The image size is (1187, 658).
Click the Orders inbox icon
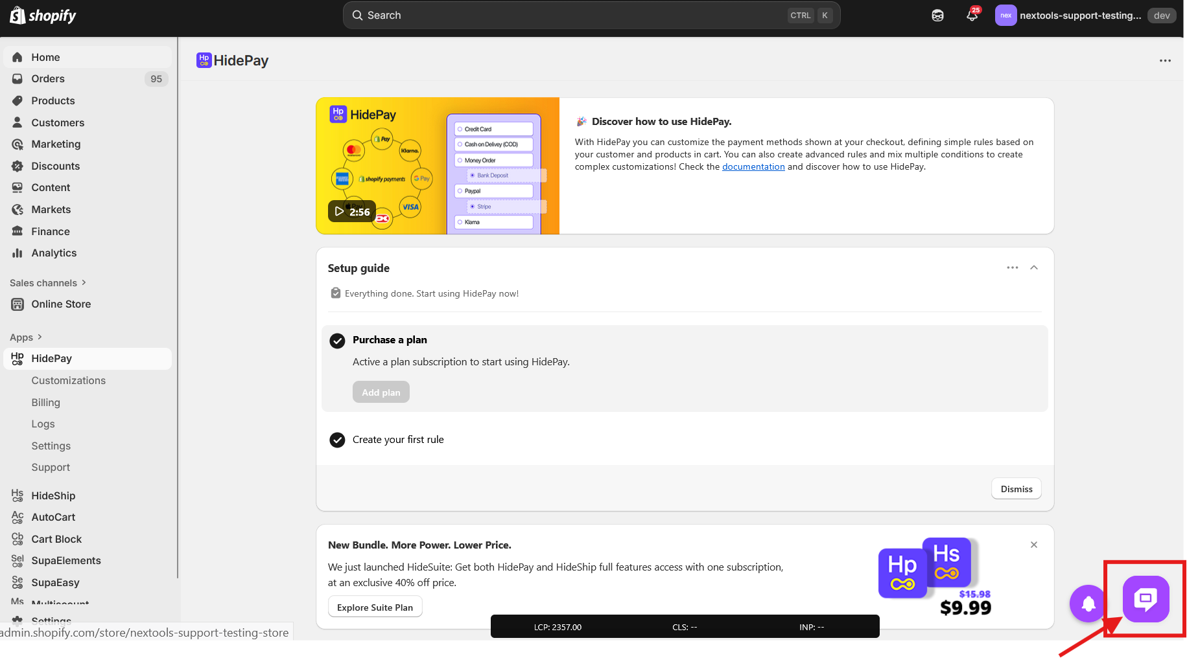18,78
